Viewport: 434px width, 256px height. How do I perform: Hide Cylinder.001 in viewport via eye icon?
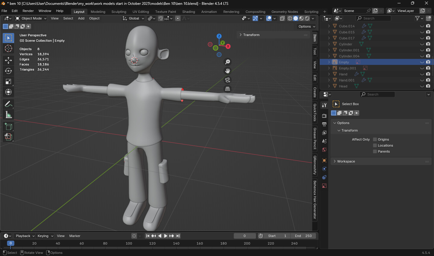[422, 50]
